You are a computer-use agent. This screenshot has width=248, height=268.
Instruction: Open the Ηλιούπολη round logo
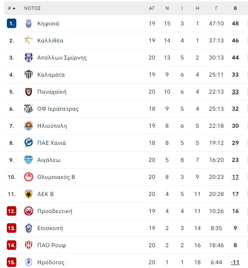point(28,126)
